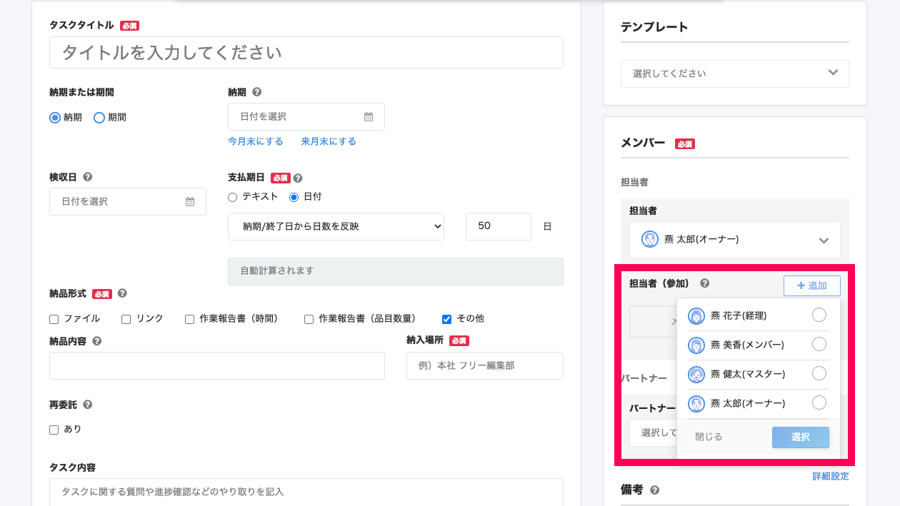Click the 納品内容 input field
Screen dimensions: 900x506
(x=217, y=365)
